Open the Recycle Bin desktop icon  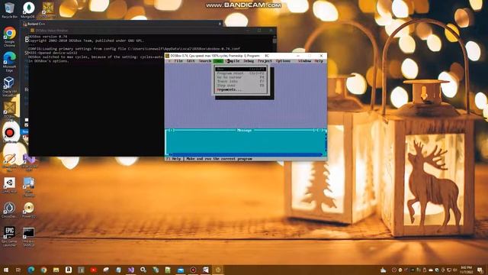tap(9, 10)
